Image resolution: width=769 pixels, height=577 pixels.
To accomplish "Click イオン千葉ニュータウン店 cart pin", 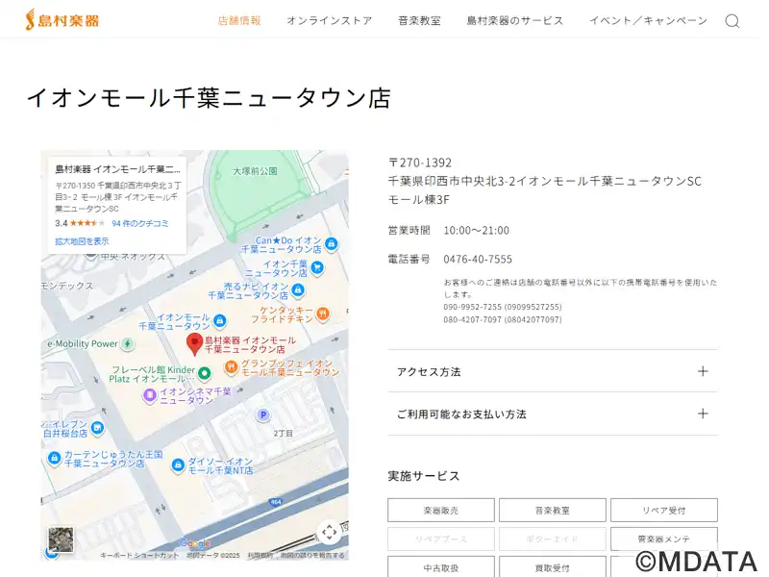I will (x=317, y=268).
